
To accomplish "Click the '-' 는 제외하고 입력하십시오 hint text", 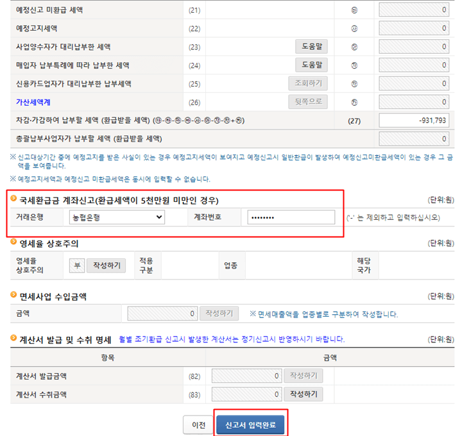I will click(393, 217).
